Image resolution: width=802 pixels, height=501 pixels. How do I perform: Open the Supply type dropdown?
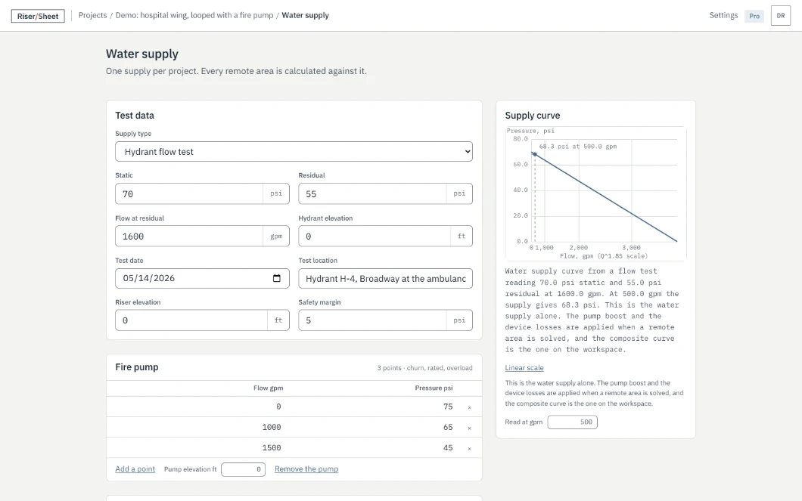(294, 152)
